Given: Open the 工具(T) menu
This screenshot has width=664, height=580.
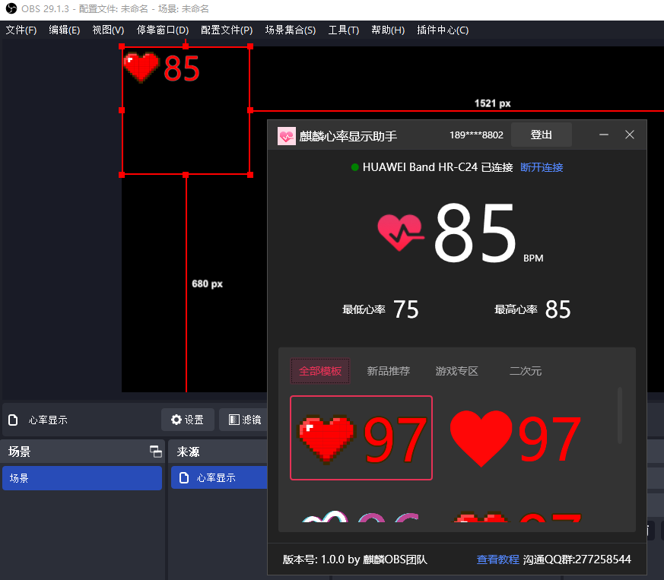Looking at the screenshot, I should (344, 30).
